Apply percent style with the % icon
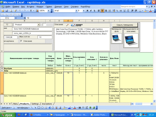 pos(117,11)
